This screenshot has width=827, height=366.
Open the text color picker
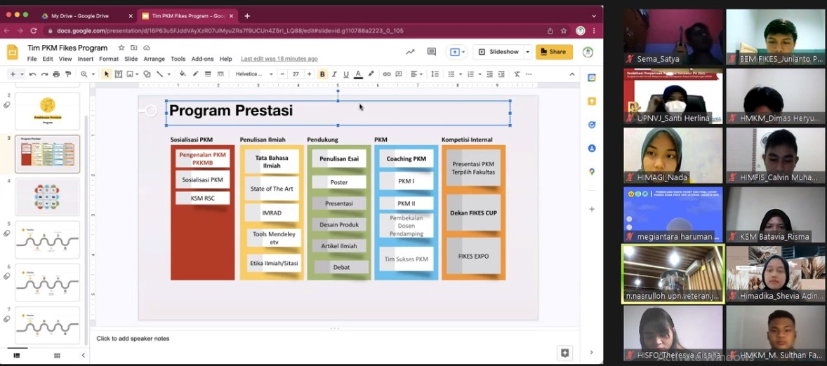click(358, 74)
